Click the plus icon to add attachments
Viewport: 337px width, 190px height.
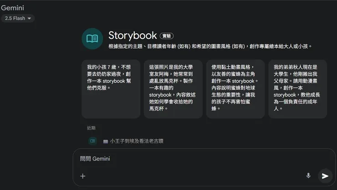83,176
